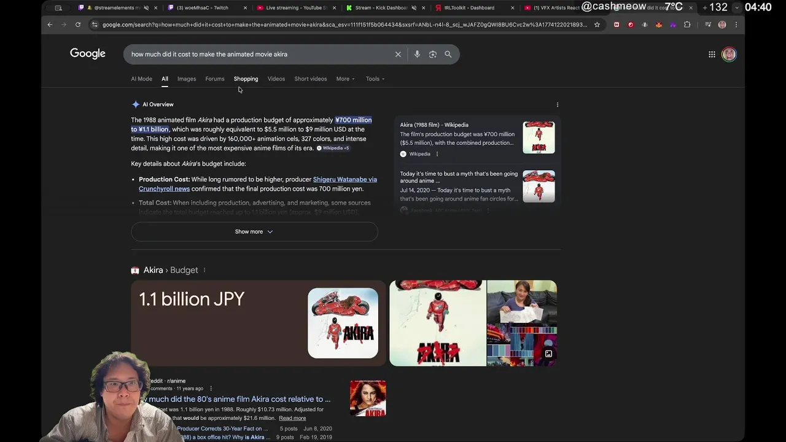
Task: Open Reddit result Akira thumbnail
Action: click(368, 398)
